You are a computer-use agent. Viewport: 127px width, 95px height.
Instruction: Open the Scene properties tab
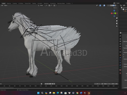click(120, 46)
